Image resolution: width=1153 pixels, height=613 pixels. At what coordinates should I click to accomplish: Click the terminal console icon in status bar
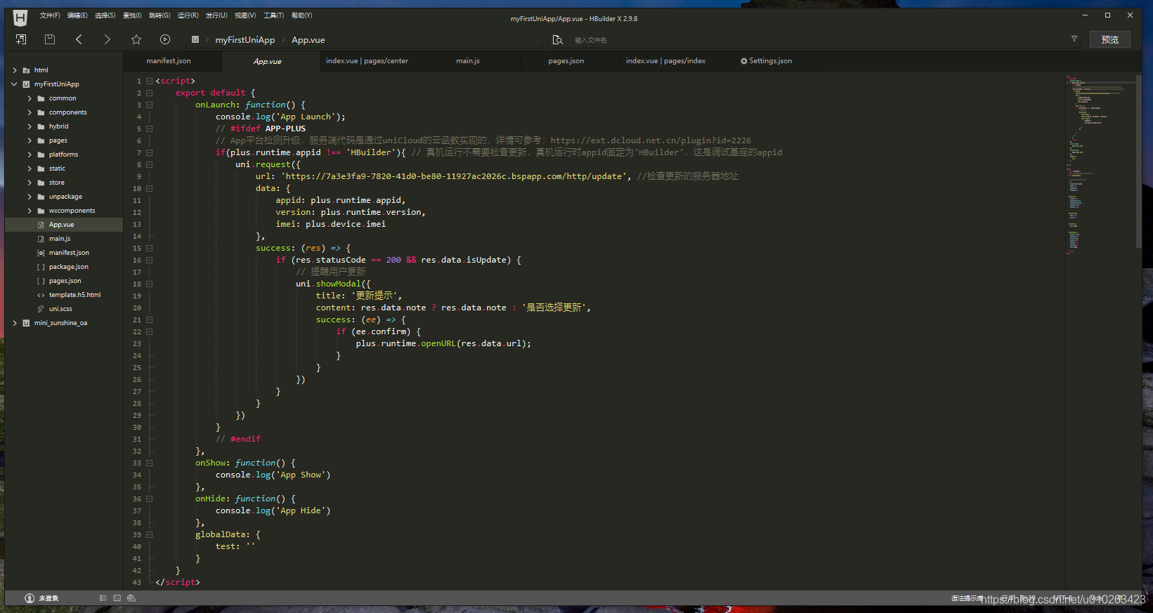pyautogui.click(x=117, y=598)
